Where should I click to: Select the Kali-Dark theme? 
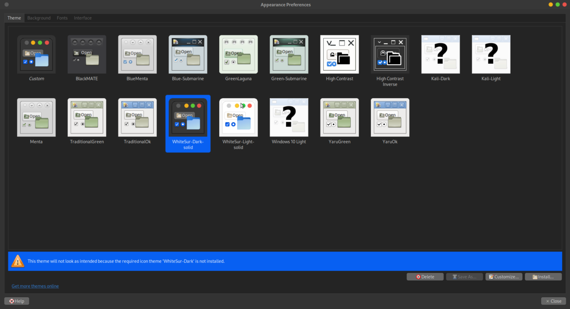(x=440, y=54)
